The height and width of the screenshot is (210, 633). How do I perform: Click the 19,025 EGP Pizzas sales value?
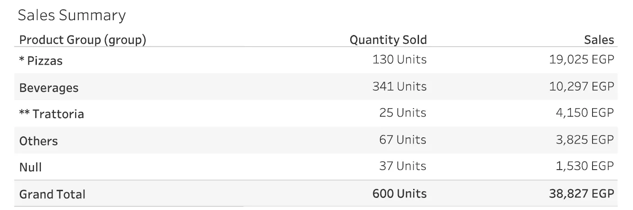581,60
